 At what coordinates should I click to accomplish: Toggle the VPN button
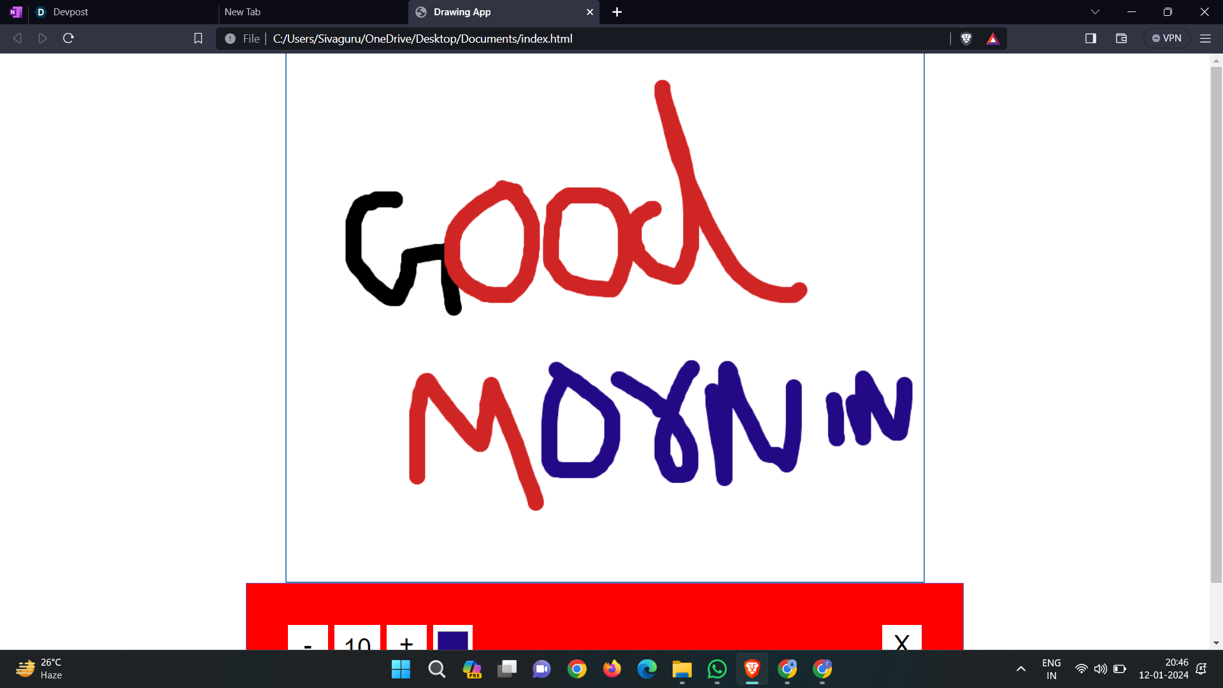tap(1166, 38)
